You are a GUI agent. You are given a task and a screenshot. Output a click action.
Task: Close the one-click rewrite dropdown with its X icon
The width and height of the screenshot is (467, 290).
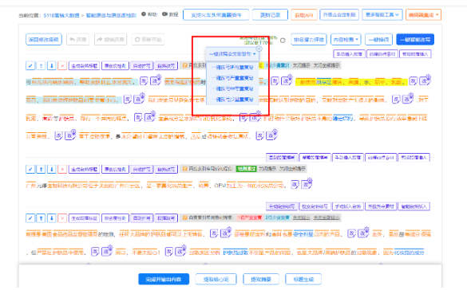click(259, 49)
